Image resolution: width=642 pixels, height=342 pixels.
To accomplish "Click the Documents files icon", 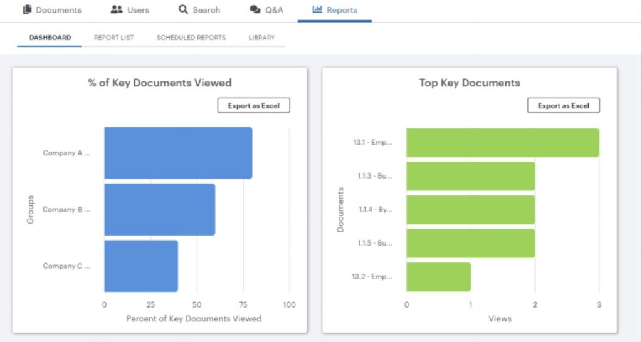I will (27, 9).
